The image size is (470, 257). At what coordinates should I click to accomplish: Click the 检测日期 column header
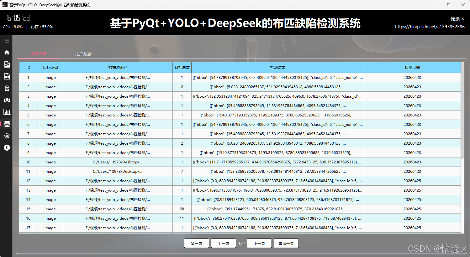412,68
